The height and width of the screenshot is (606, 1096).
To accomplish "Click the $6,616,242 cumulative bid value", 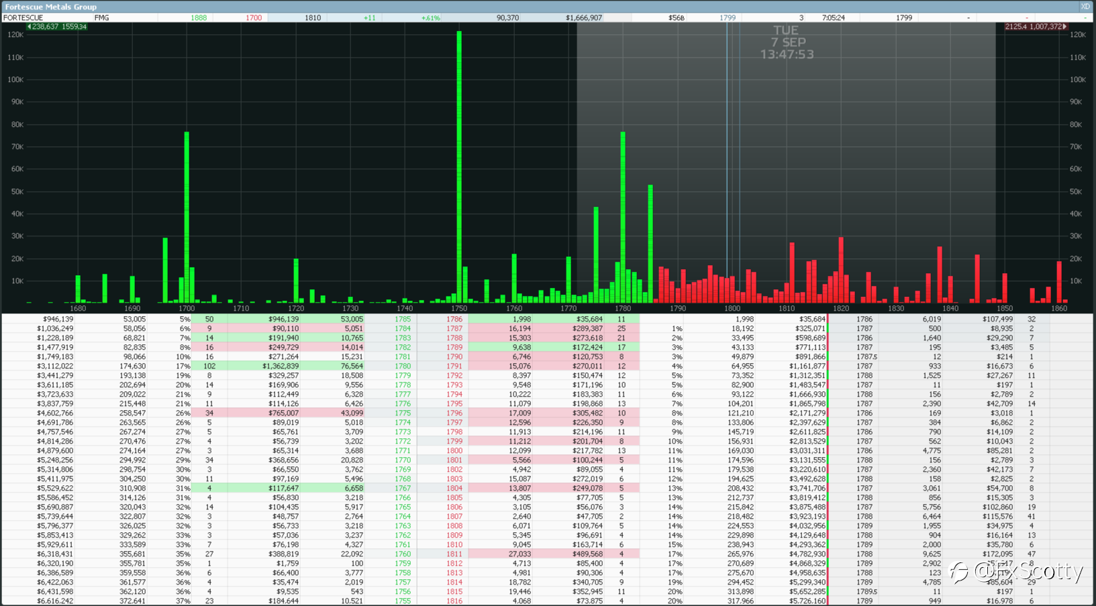I will (x=55, y=601).
